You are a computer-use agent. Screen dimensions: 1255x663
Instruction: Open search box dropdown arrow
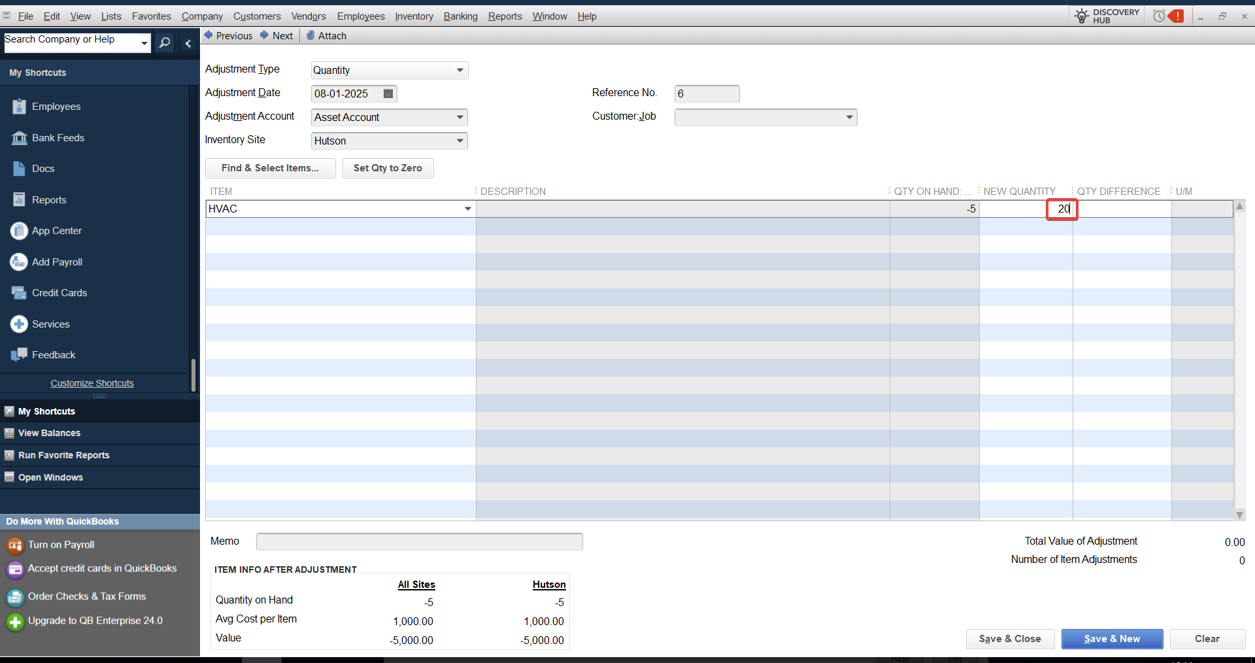tap(144, 42)
